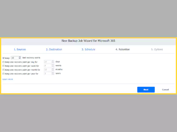Click the Cancel button
This screenshot has height=132, width=177.
point(165,89)
